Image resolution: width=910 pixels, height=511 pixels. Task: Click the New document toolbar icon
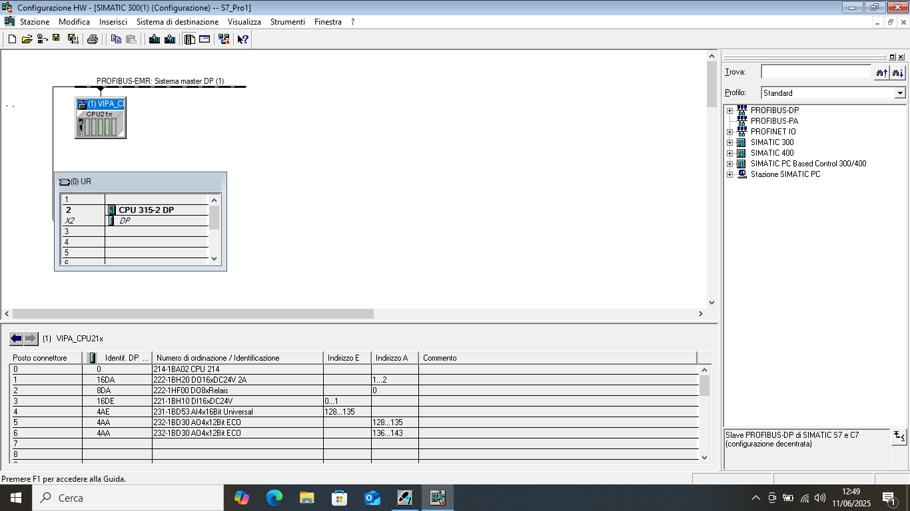pyautogui.click(x=12, y=39)
